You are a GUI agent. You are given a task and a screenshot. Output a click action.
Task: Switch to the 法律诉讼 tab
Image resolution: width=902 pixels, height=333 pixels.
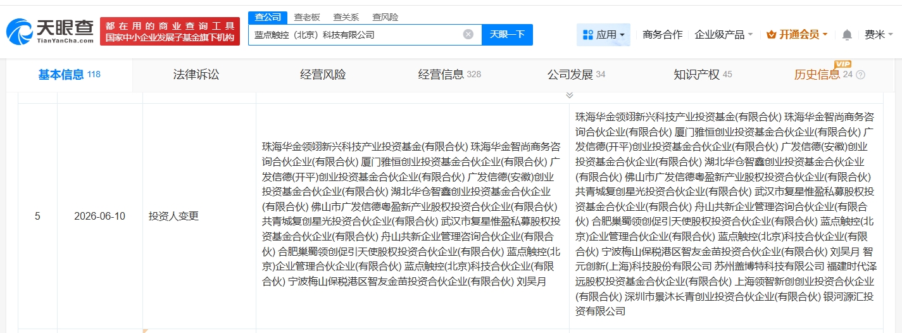196,75
